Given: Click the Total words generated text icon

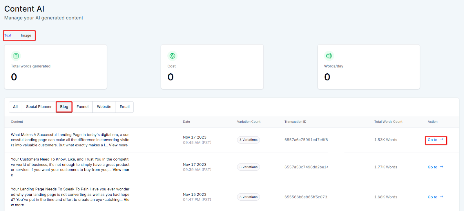Looking at the screenshot, I should click(x=16, y=56).
